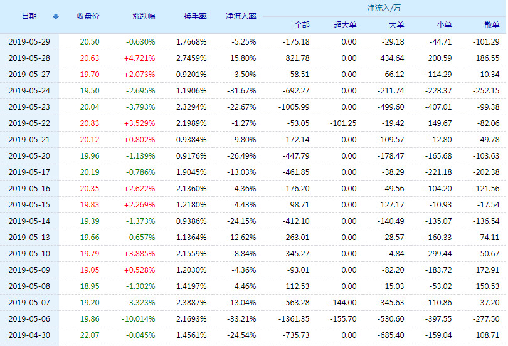Screen dimensions: 508x346
Task: Select the date cell 2019-05-17
Action: pos(29,172)
